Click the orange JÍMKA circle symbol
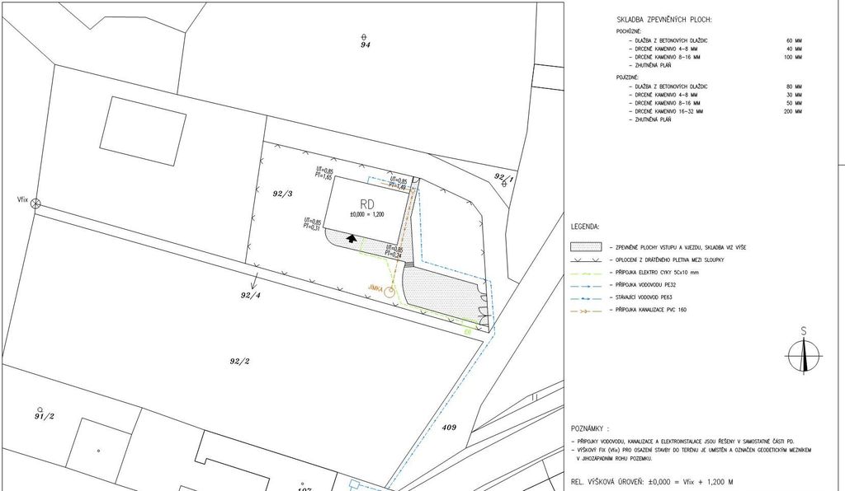 click(389, 290)
